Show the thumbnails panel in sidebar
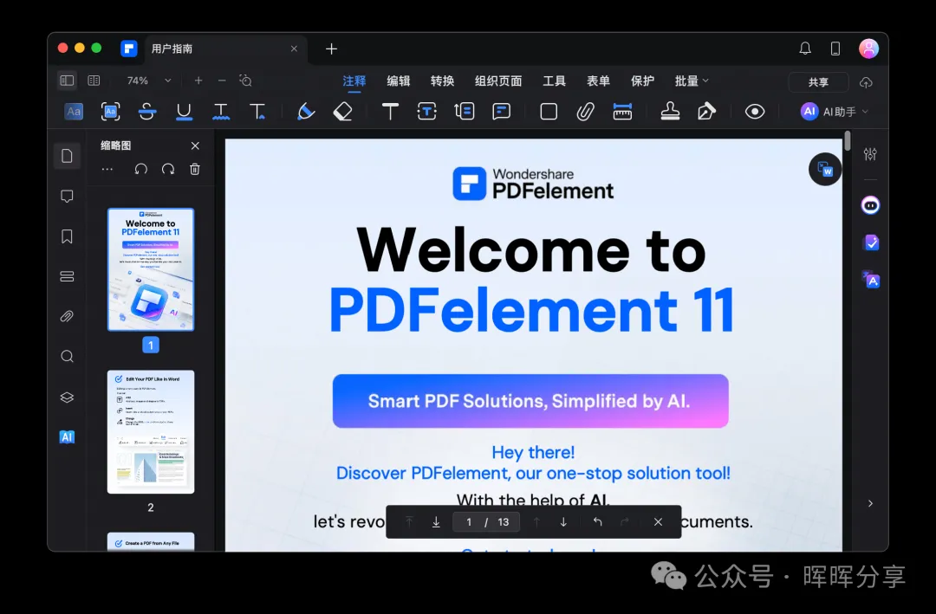The width and height of the screenshot is (936, 614). point(67,157)
